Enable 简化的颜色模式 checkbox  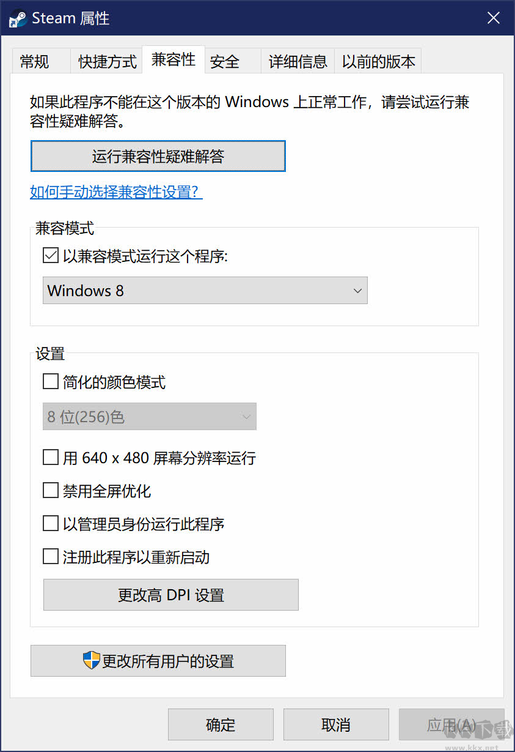pos(50,382)
